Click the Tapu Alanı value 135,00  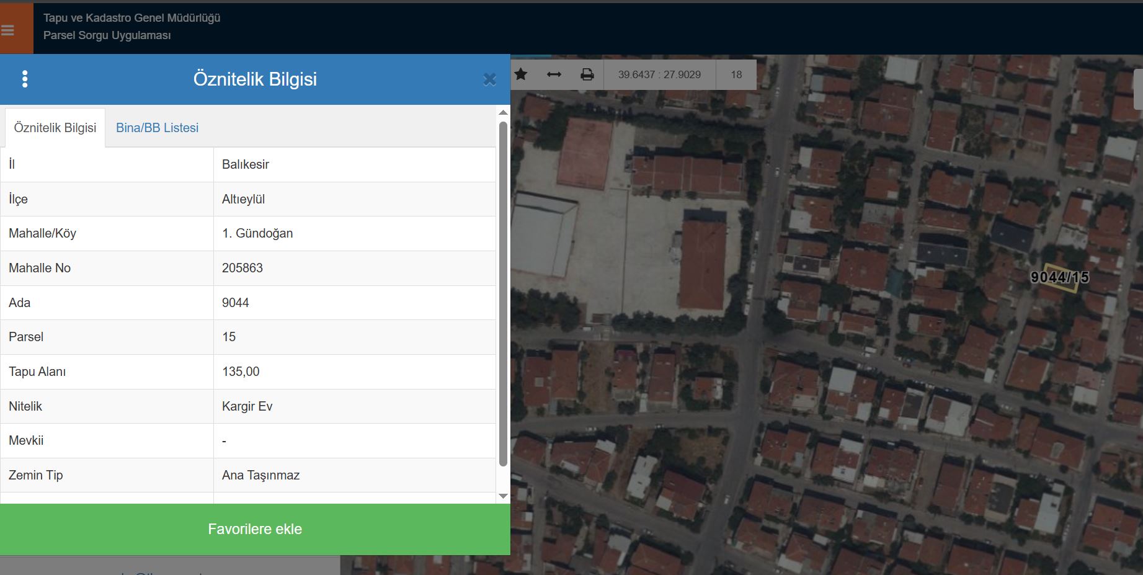(241, 372)
